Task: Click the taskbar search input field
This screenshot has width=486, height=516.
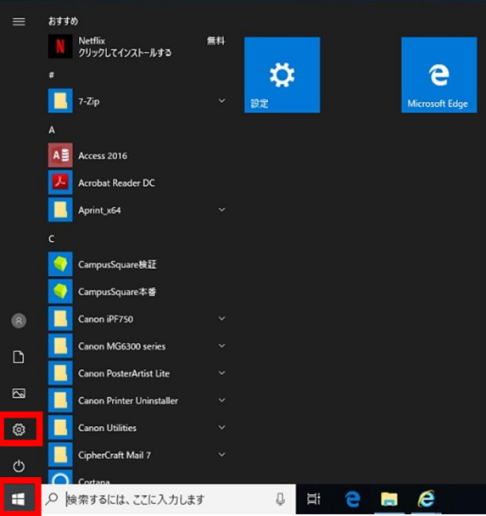Action: pos(168,499)
